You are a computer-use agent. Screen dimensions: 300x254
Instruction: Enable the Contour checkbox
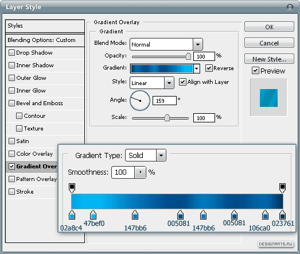point(19,116)
